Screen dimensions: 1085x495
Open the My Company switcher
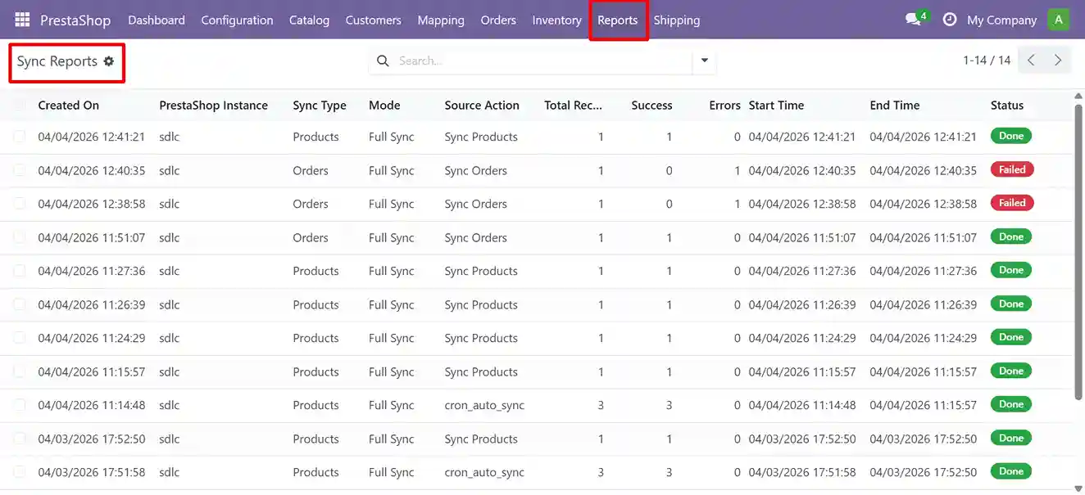[1001, 20]
